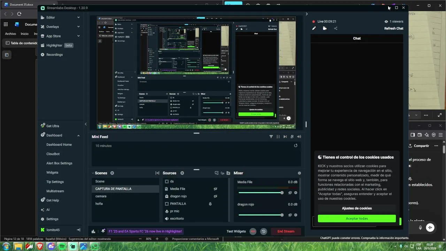Open the stream camera clip icon

coord(325,29)
